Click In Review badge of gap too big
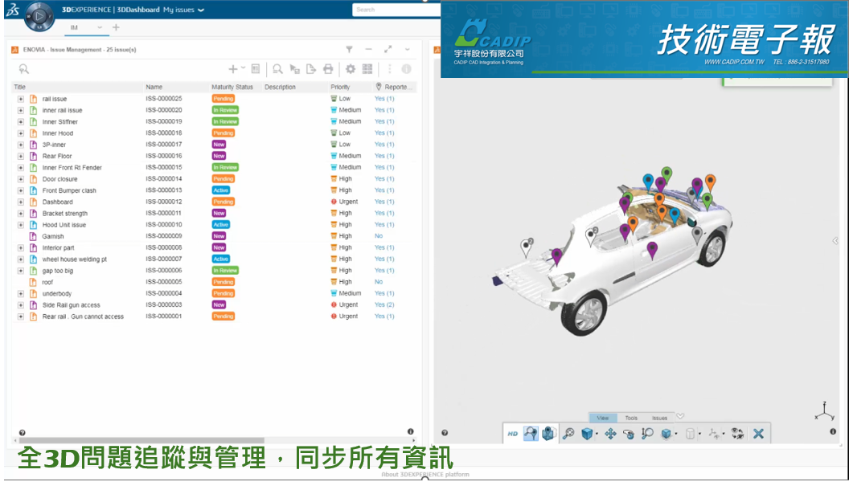849x490 pixels. [x=225, y=271]
